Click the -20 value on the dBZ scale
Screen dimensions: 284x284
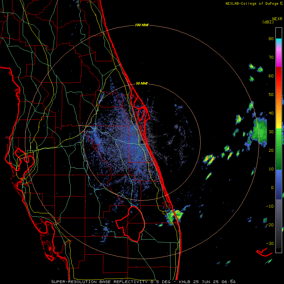click(x=270, y=225)
